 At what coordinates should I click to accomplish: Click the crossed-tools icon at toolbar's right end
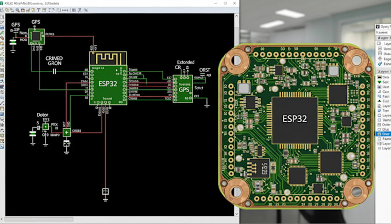coord(86,10)
